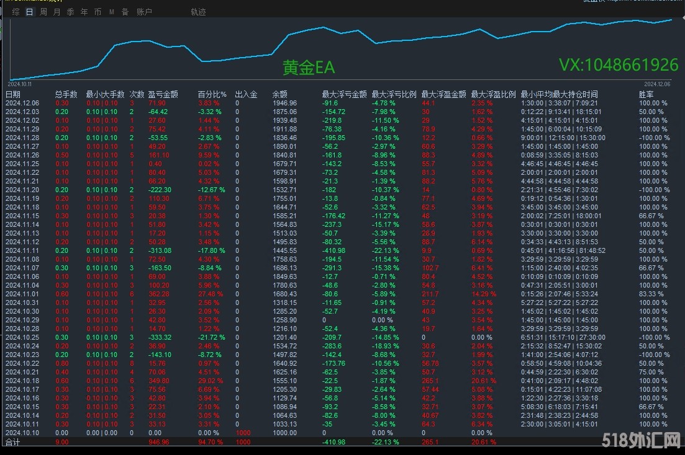Switch to the 账户 account tab

pyautogui.click(x=144, y=12)
